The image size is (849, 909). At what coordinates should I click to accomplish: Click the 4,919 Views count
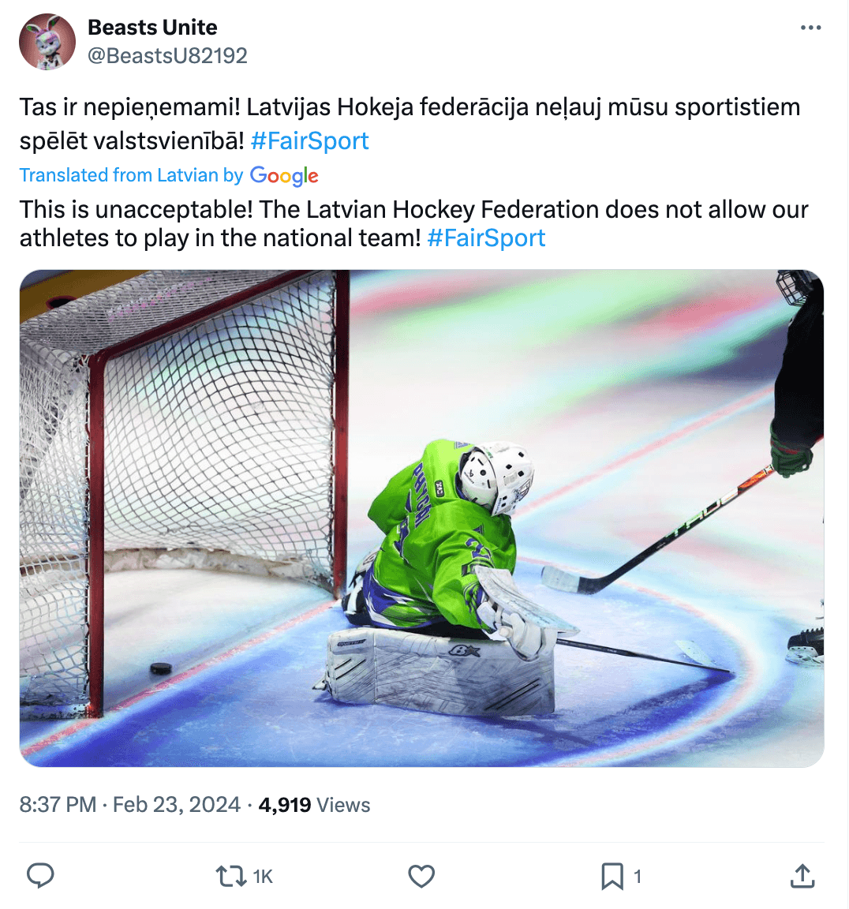click(x=314, y=805)
